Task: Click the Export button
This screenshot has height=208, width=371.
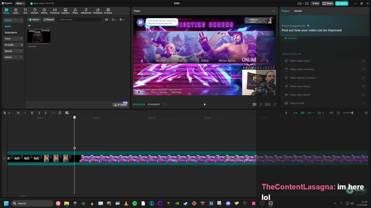Action: pos(342,3)
